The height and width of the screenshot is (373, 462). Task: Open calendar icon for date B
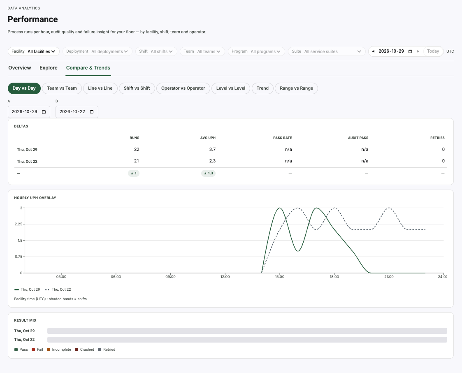[92, 112]
